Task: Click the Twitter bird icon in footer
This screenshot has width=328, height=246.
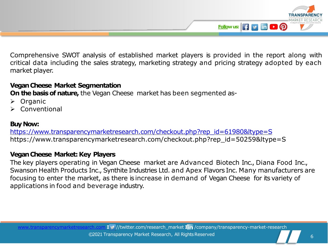Action: coord(112,227)
